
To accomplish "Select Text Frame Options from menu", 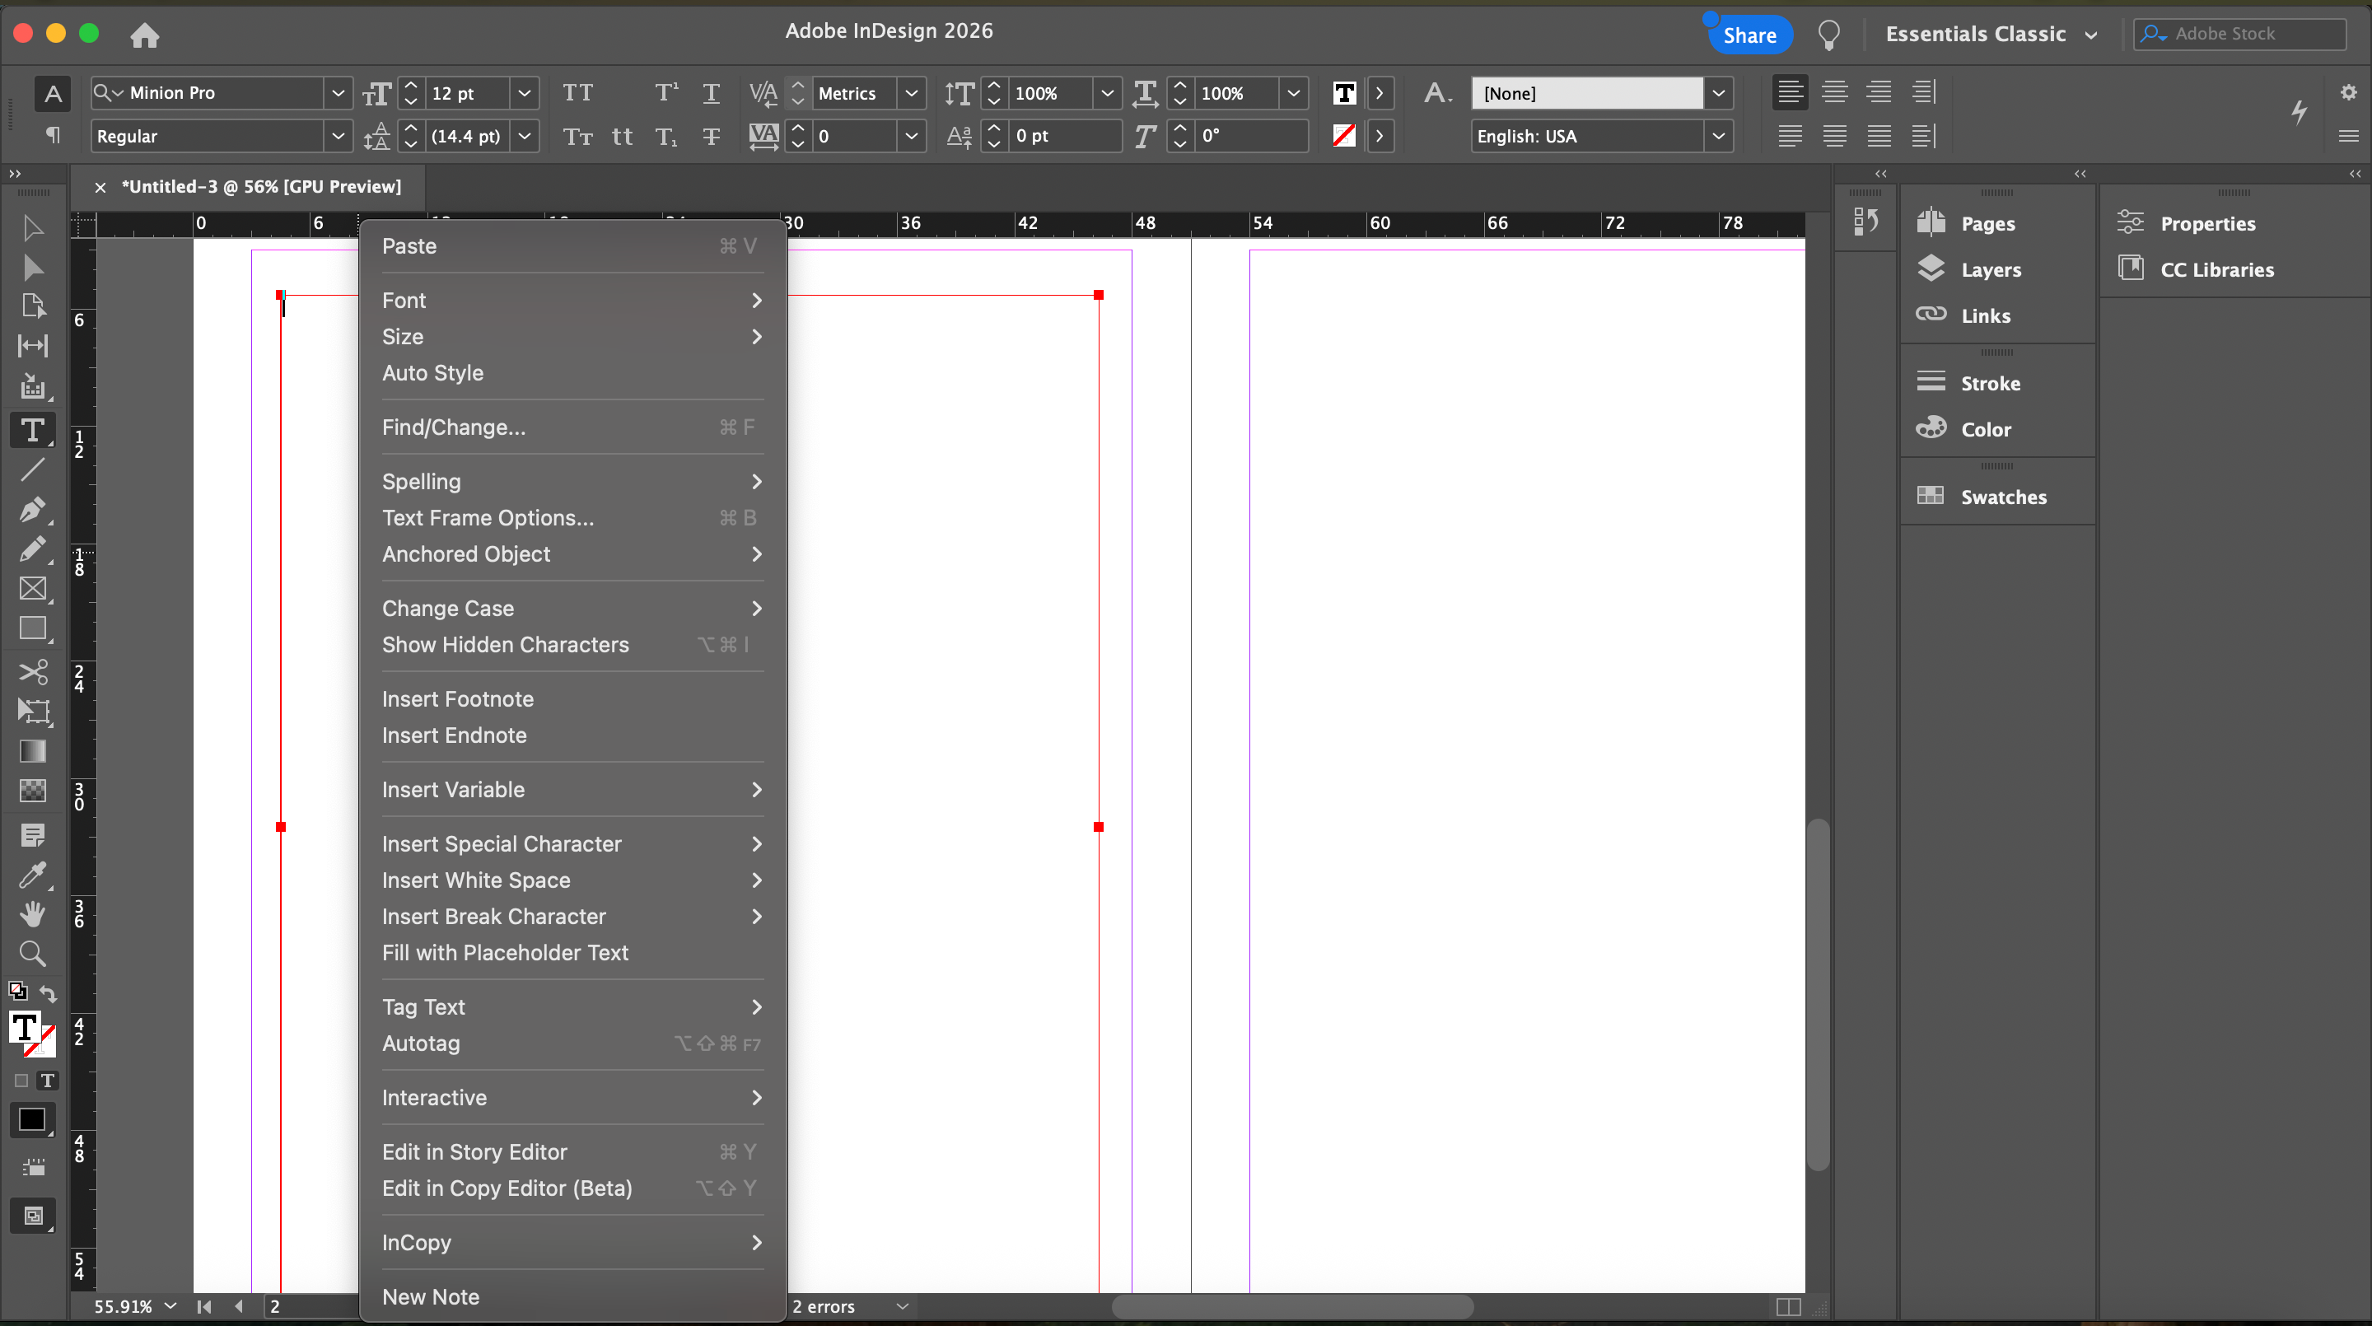I will pos(488,517).
